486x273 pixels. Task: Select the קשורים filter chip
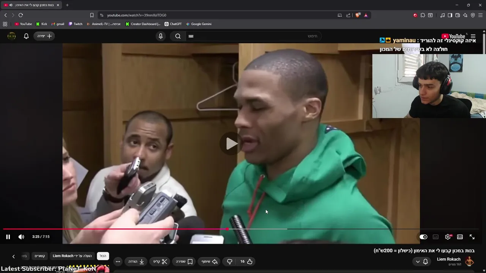click(x=40, y=256)
